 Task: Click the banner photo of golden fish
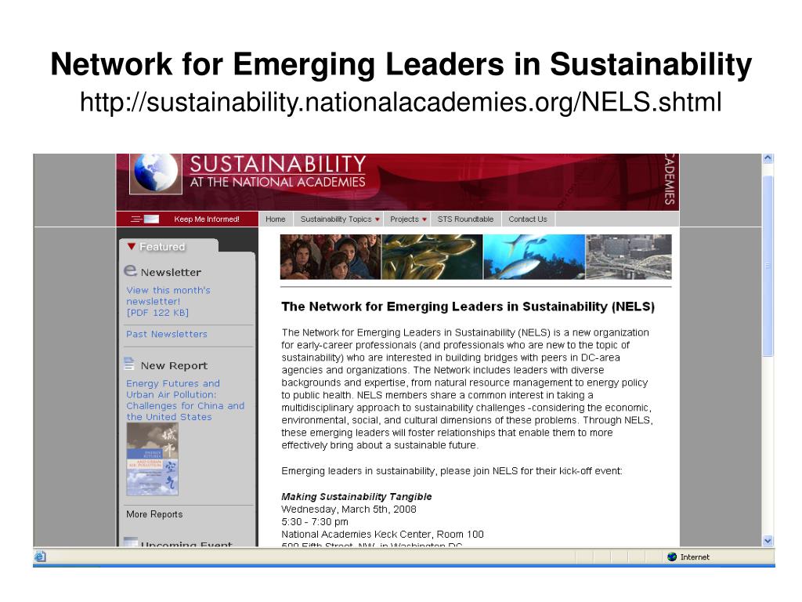click(432, 256)
